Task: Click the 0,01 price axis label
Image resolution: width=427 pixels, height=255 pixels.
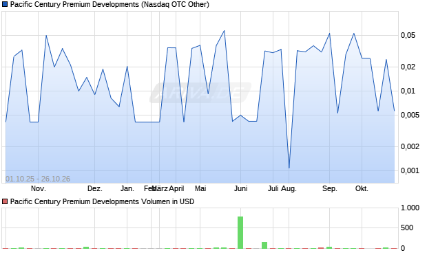Action: point(408,91)
